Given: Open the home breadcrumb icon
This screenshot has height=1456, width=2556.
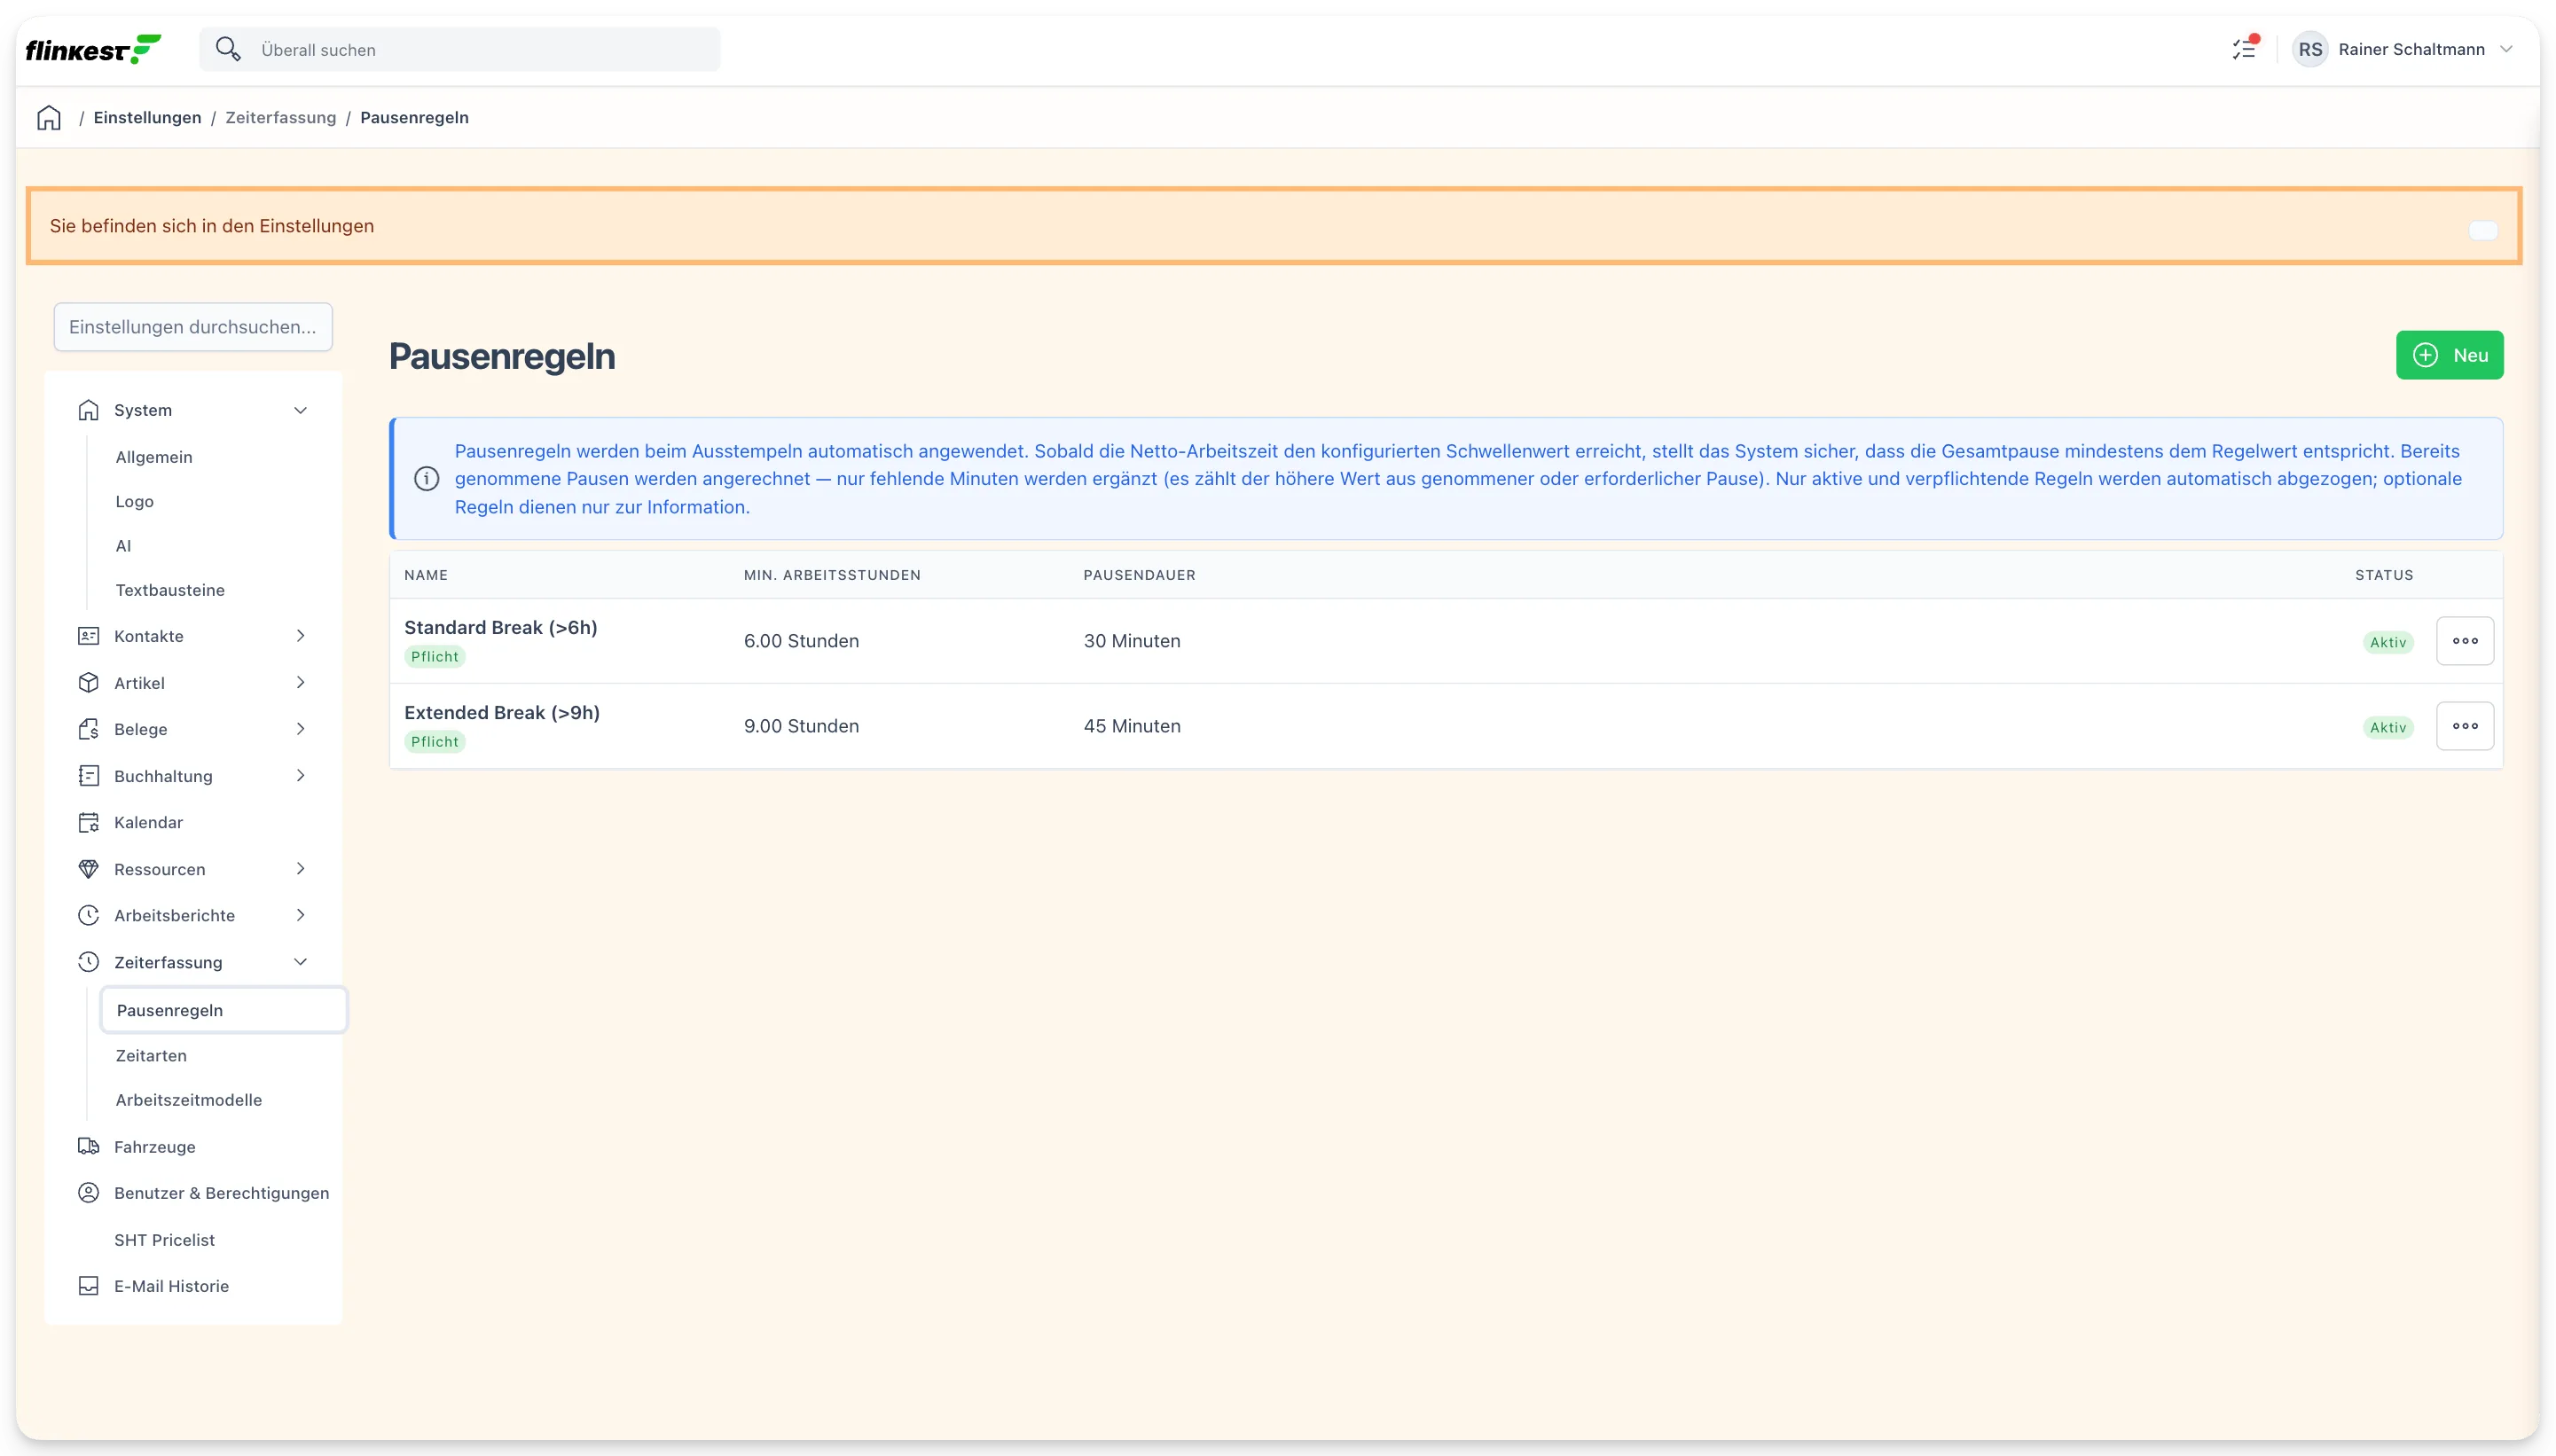Looking at the screenshot, I should coord(49,118).
